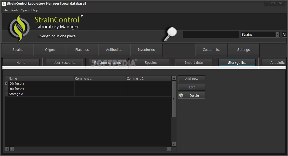Open the Custom list section
288x156 pixels.
(211, 50)
